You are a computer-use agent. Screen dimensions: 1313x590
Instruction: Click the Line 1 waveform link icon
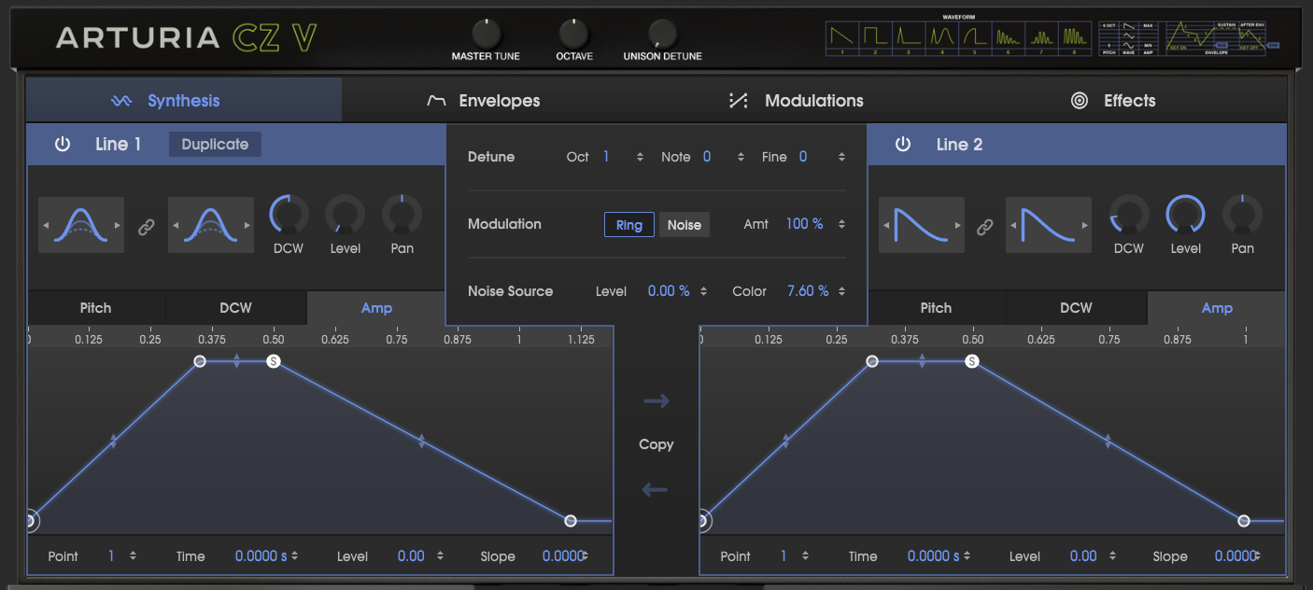[x=146, y=226]
